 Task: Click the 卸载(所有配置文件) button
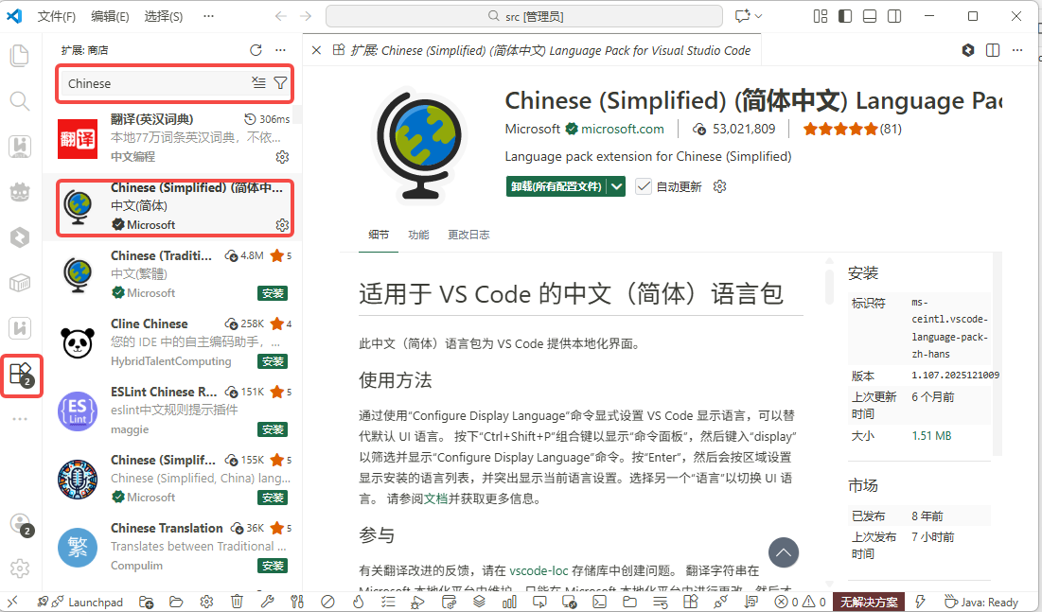556,186
